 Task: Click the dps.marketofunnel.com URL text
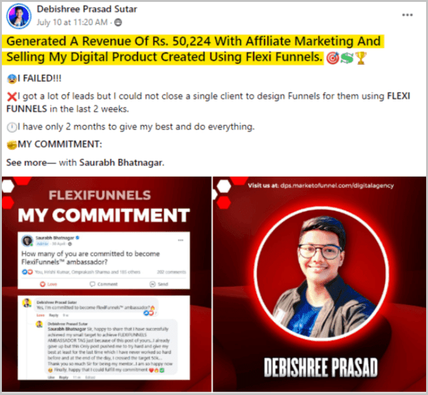pyautogui.click(x=337, y=186)
